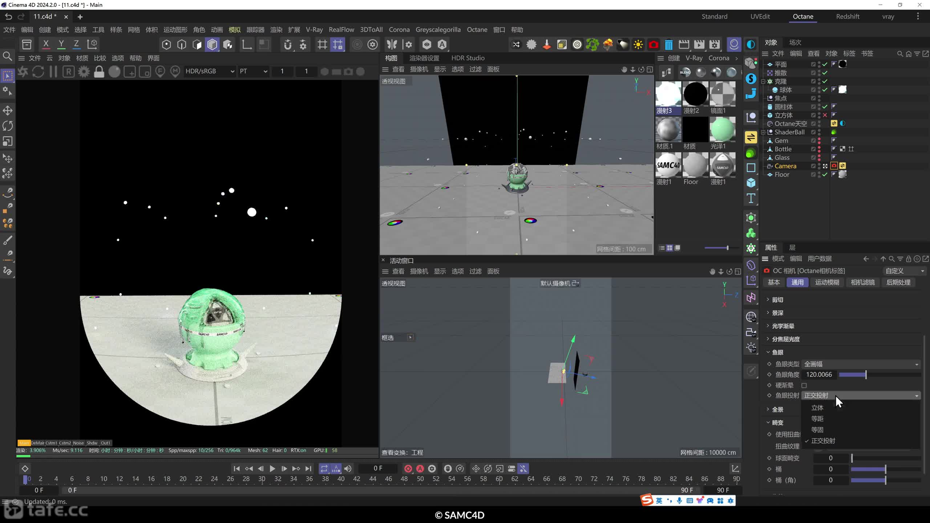The height and width of the screenshot is (523, 930).
Task: Select 等距 projection option
Action: [817, 418]
